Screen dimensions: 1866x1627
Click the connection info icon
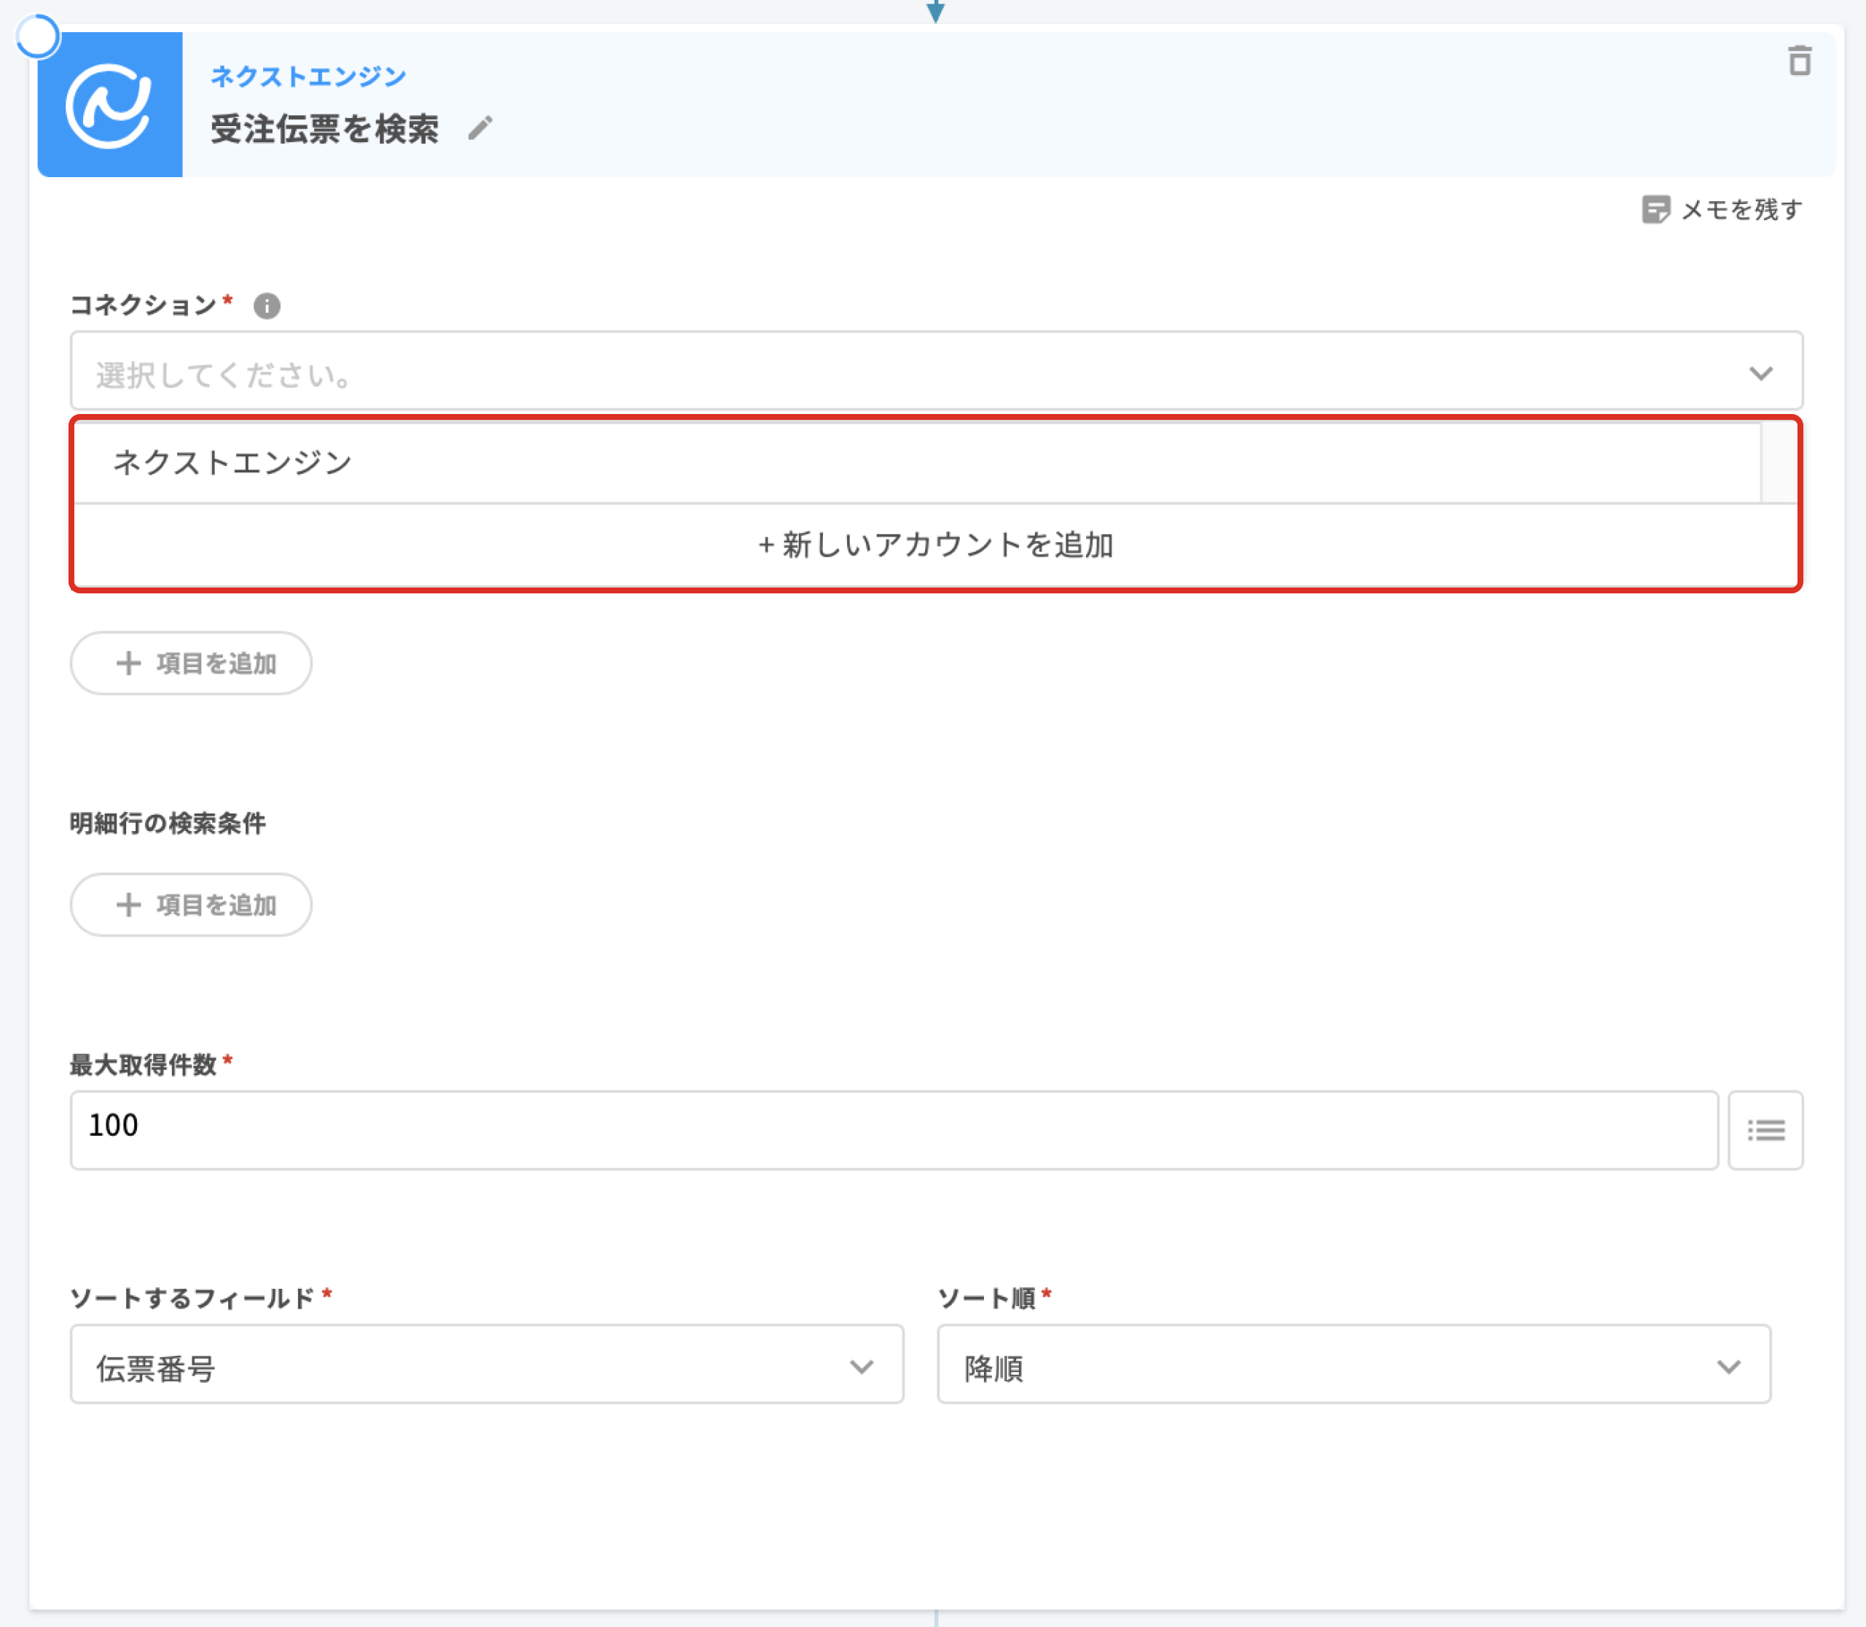[266, 306]
